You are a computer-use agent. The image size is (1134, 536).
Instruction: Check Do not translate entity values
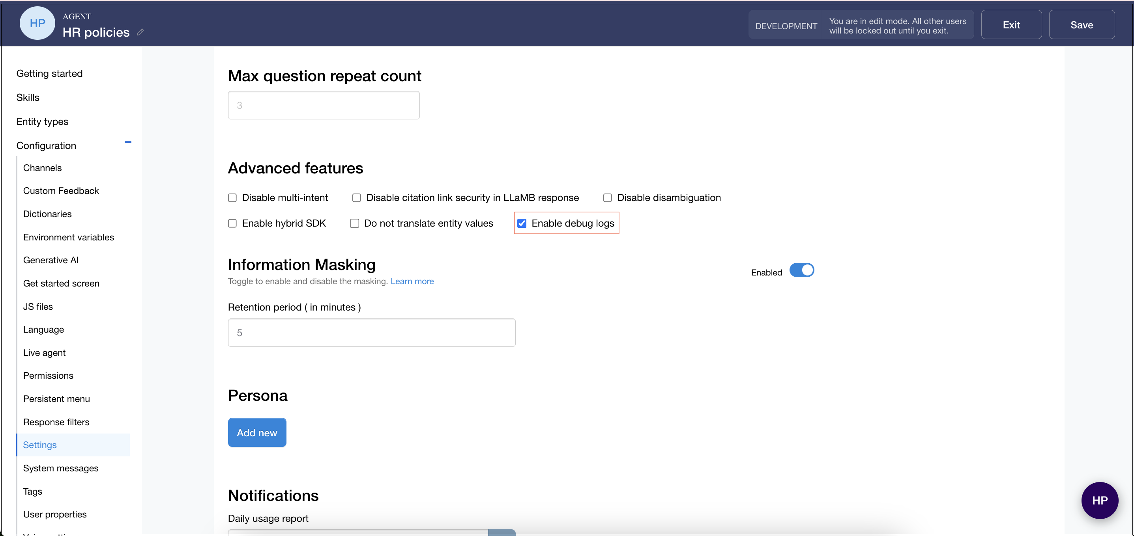pyautogui.click(x=354, y=223)
